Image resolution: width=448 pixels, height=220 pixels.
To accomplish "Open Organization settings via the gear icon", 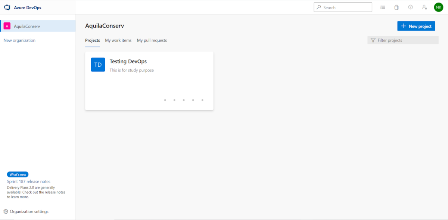I will point(6,211).
